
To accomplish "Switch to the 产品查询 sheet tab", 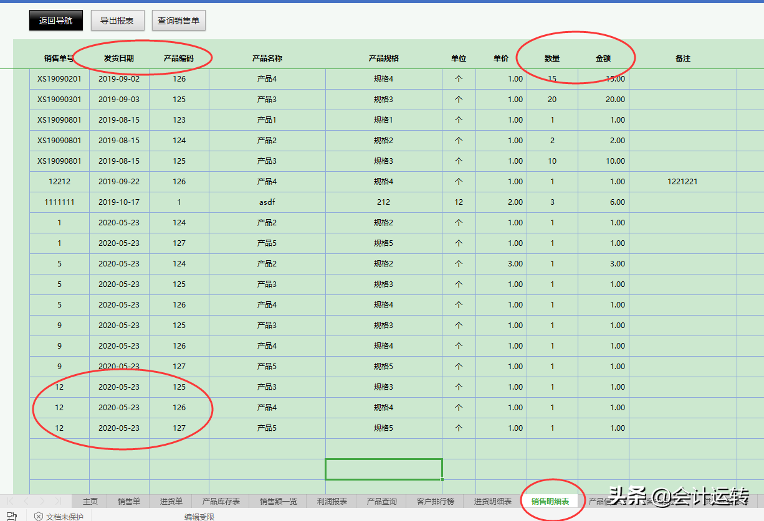I will pos(381,501).
